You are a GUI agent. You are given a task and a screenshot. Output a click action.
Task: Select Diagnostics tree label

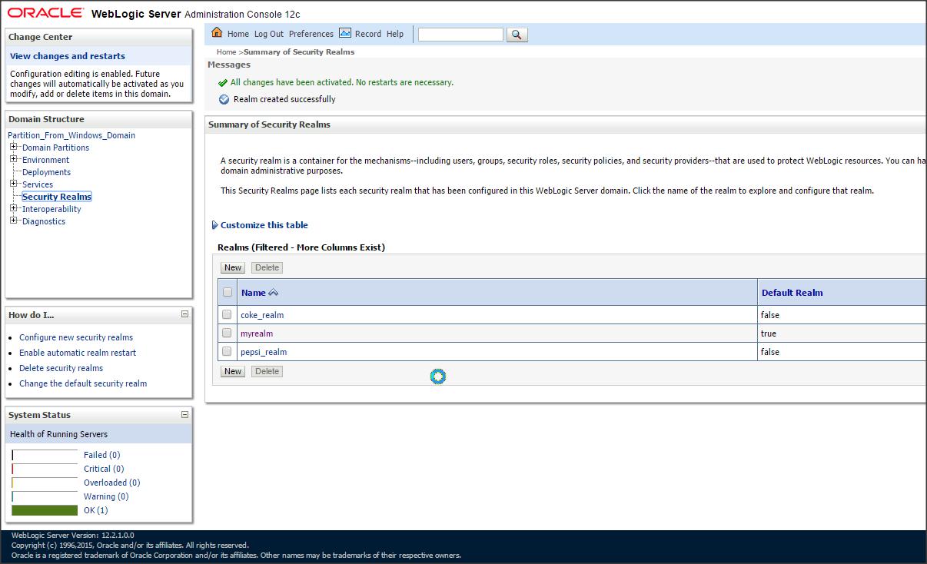point(44,221)
